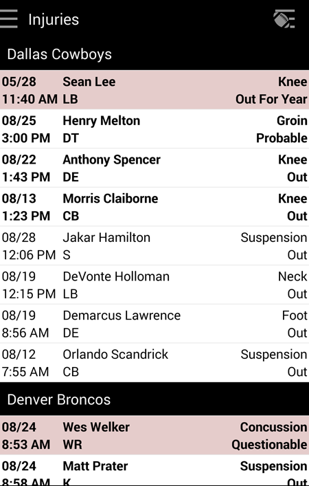Open Sean Lee injury entry
Screen dimensions: 309x486
point(154,90)
